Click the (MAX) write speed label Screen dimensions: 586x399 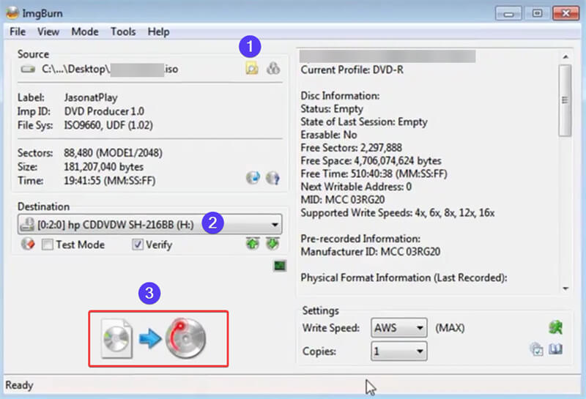point(450,328)
